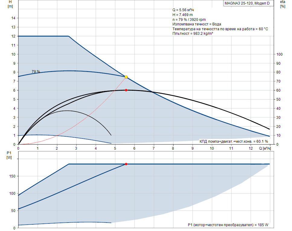Click the red P1 power duty point marker
This screenshot has width=292, height=231.
(x=126, y=164)
